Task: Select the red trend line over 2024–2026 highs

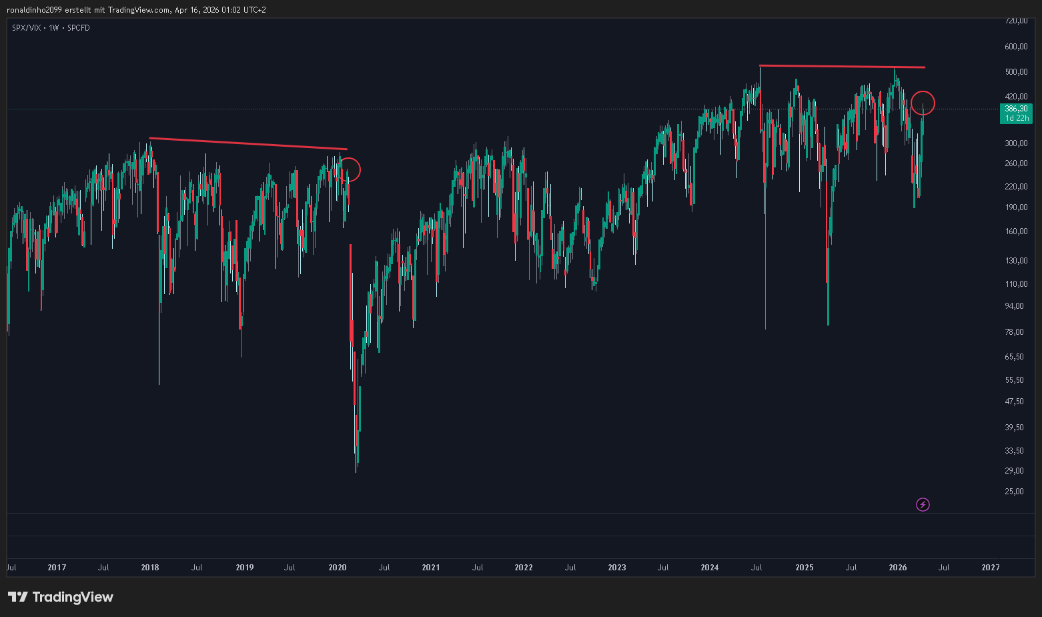Action: click(x=842, y=66)
